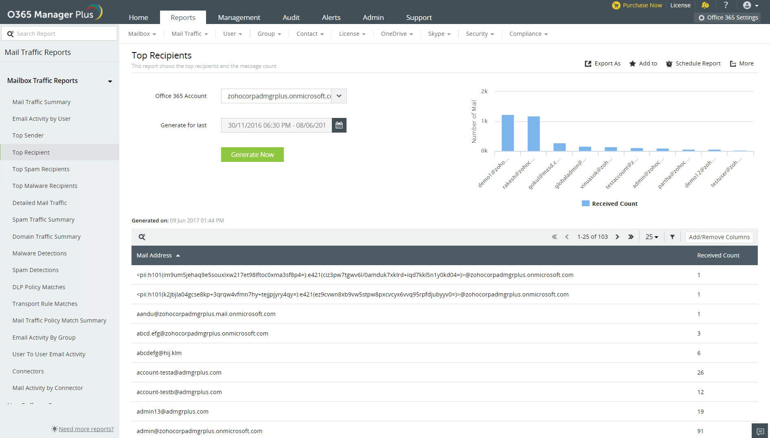Click the lightbulb beside Need more reports

55,429
